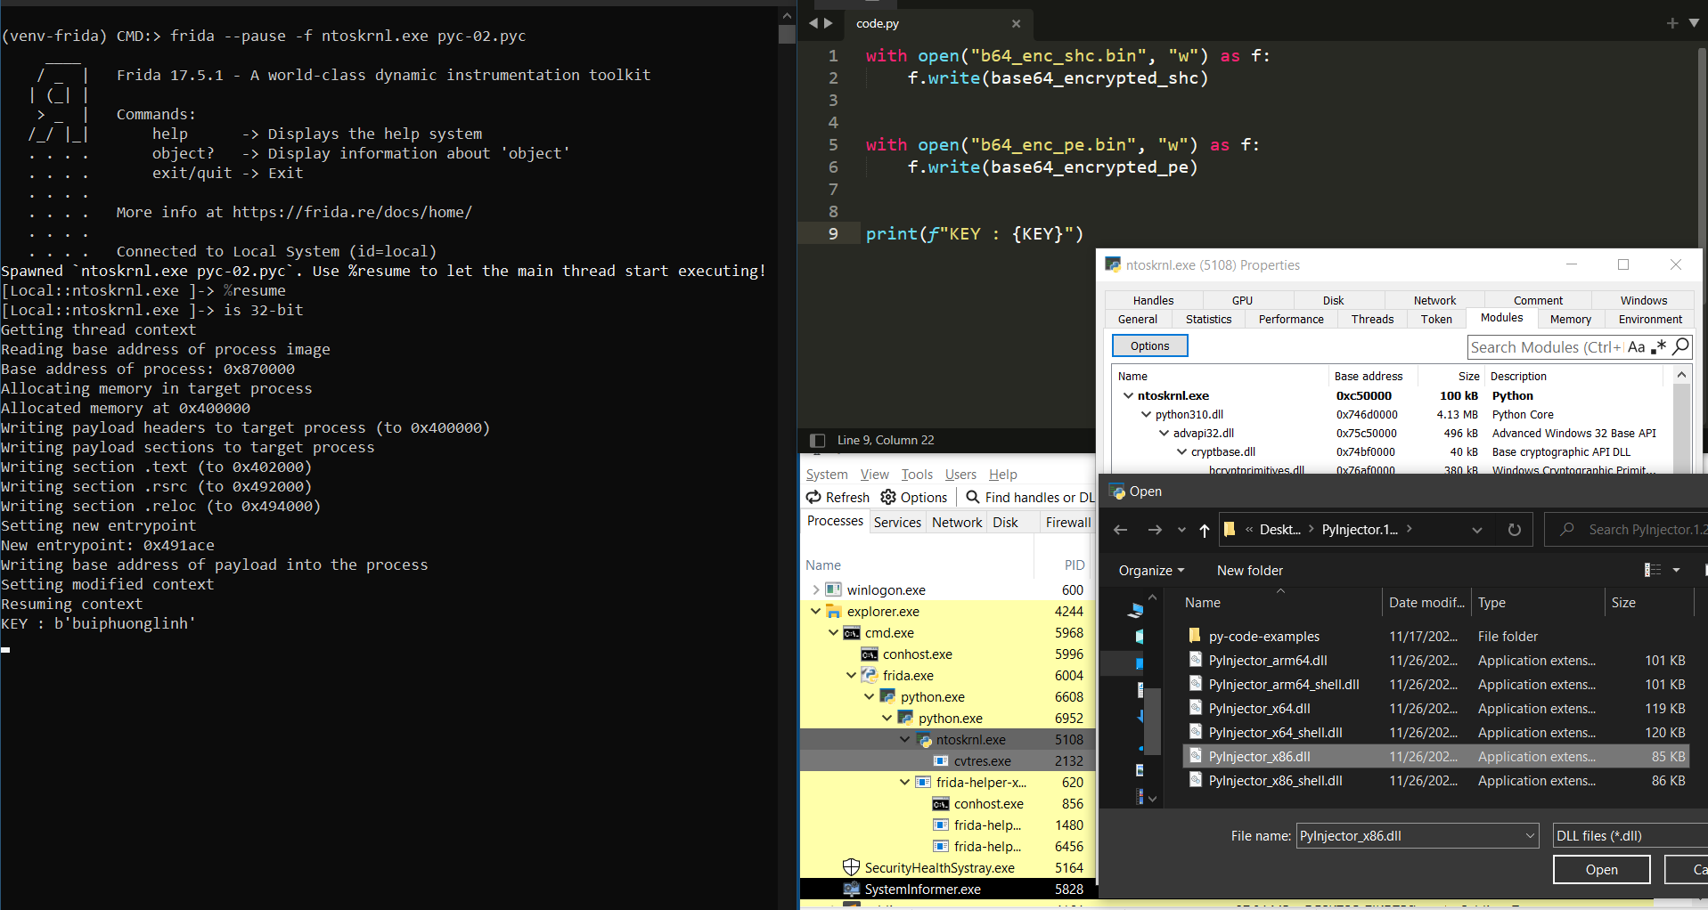Click Find handles or DLLs
1708x910 pixels.
pos(1030,498)
